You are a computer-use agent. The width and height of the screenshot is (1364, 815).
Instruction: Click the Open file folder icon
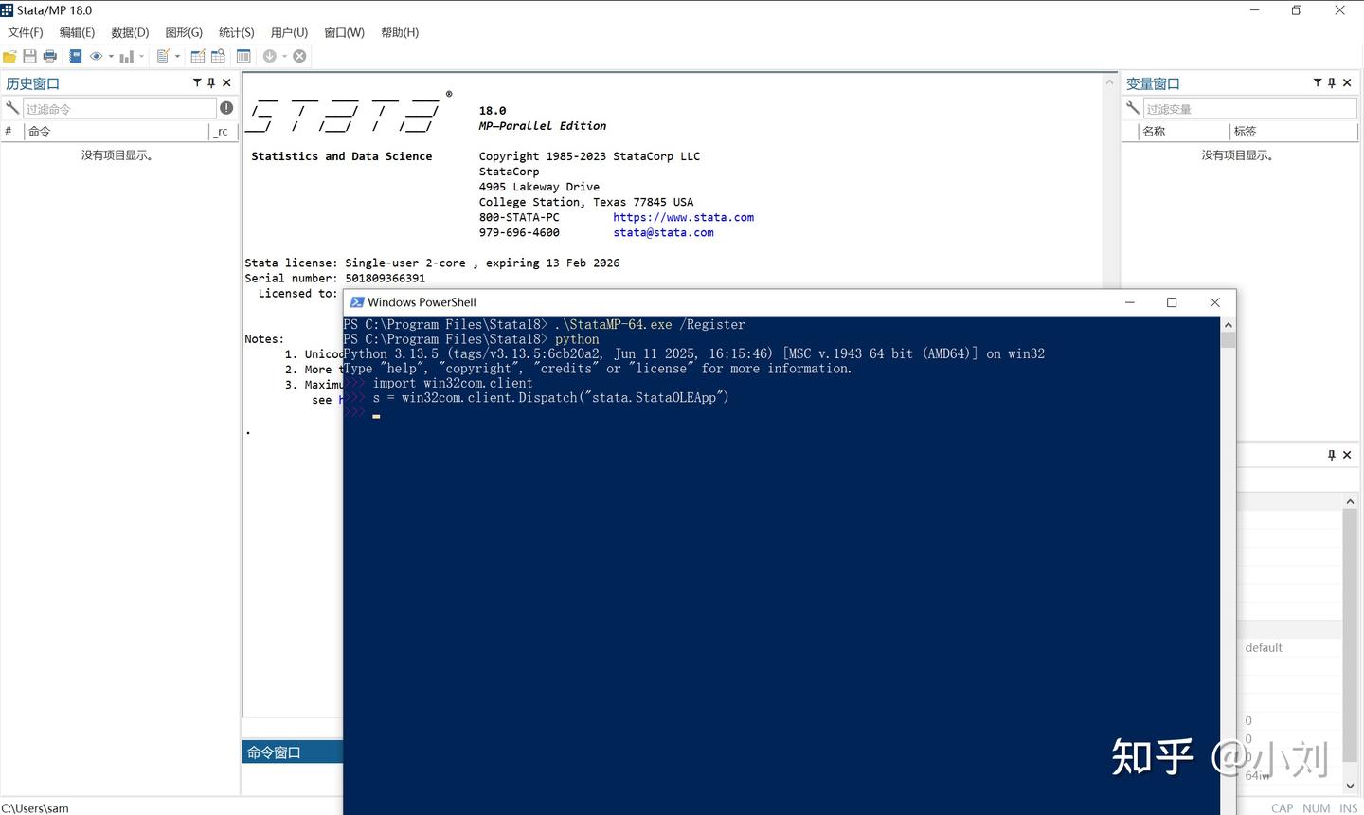pos(9,57)
